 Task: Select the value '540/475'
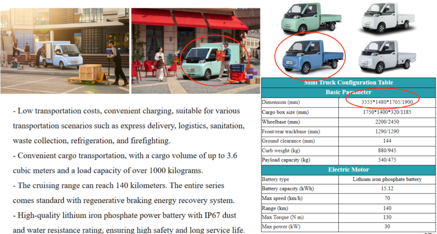pos(387,160)
